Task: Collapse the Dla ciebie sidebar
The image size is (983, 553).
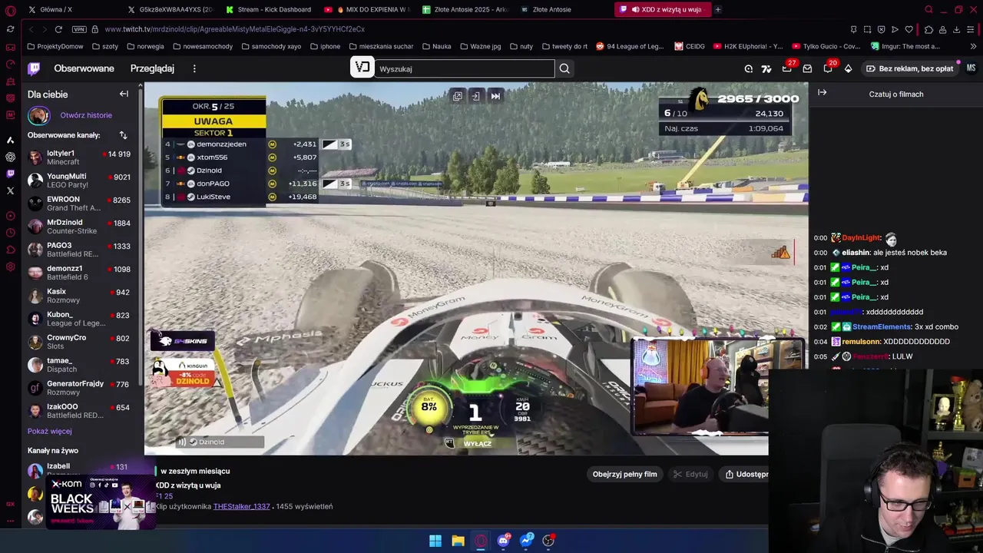Action: (x=124, y=94)
